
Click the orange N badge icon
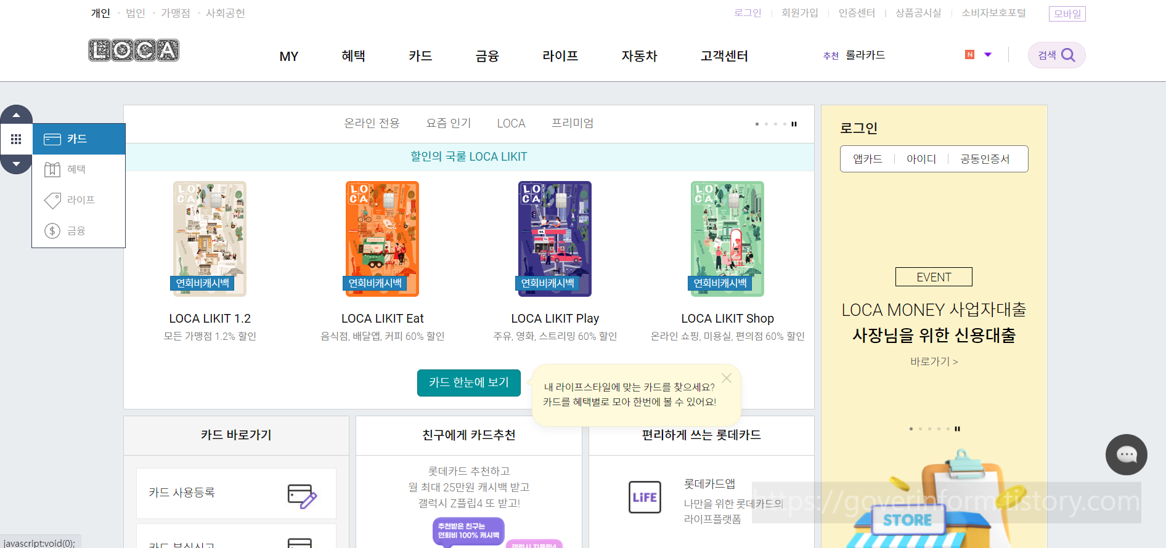click(x=969, y=55)
